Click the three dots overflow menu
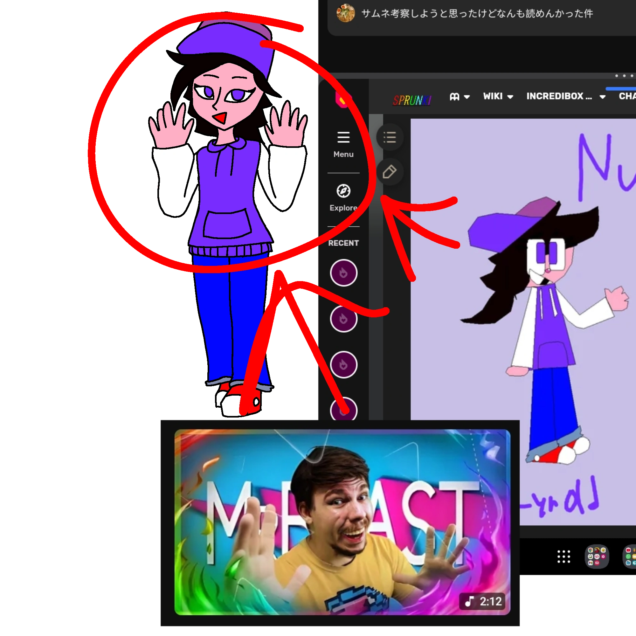 [x=624, y=76]
